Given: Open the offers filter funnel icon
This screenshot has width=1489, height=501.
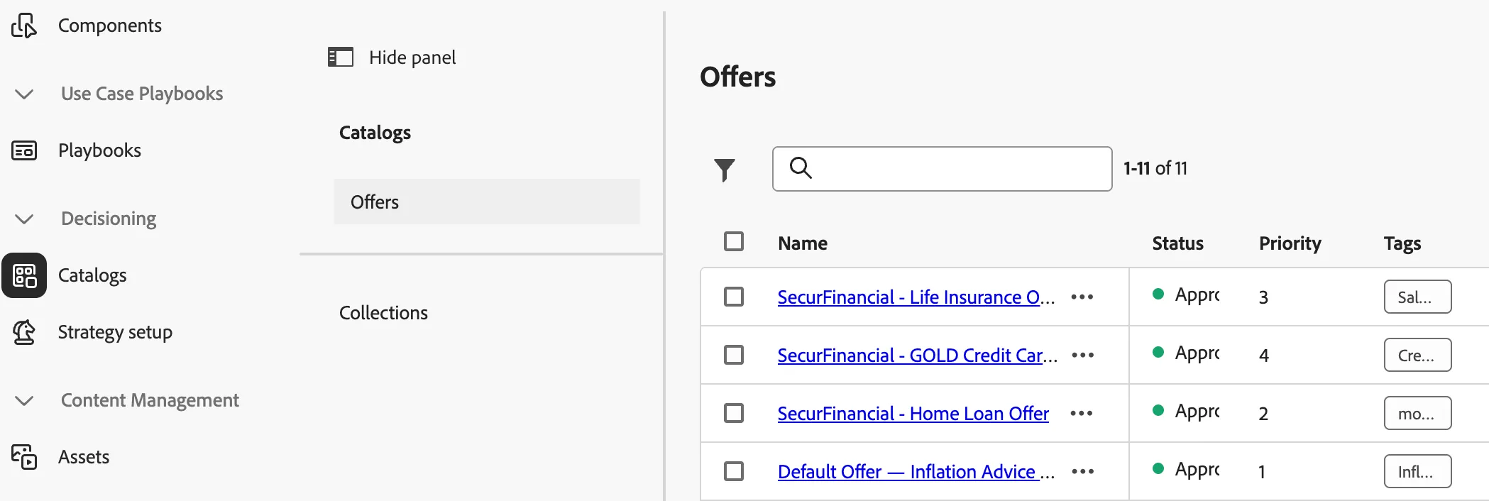Looking at the screenshot, I should (x=725, y=170).
